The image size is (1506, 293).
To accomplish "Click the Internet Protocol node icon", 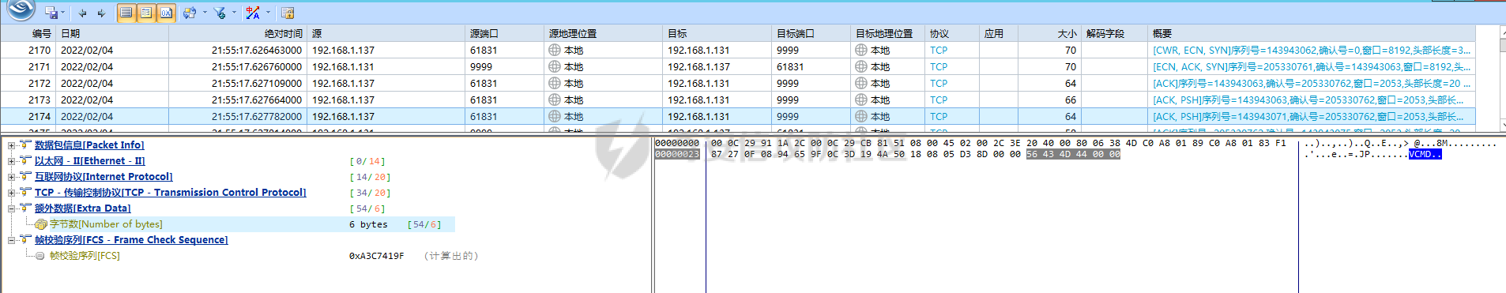I will 25,176.
